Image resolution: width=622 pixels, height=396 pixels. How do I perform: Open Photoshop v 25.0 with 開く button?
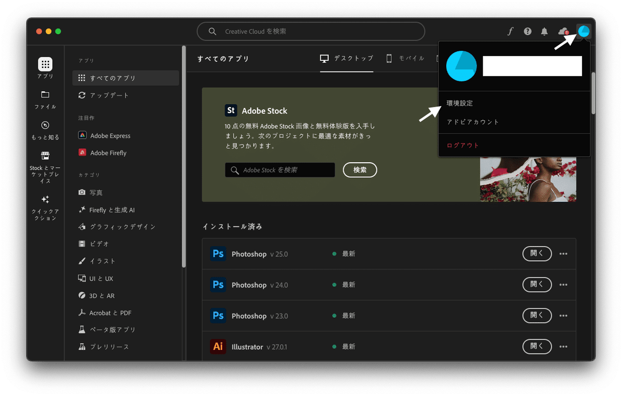coord(536,254)
